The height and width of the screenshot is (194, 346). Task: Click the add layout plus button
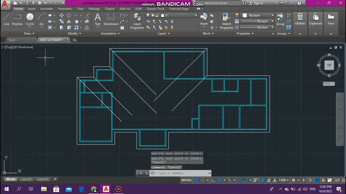(55, 179)
